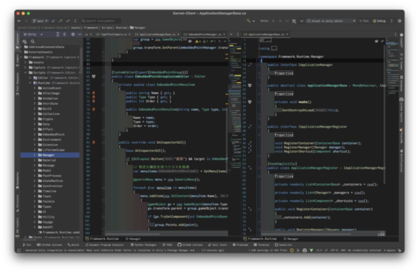
Task: Open the Git tool window
Action: (27, 245)
